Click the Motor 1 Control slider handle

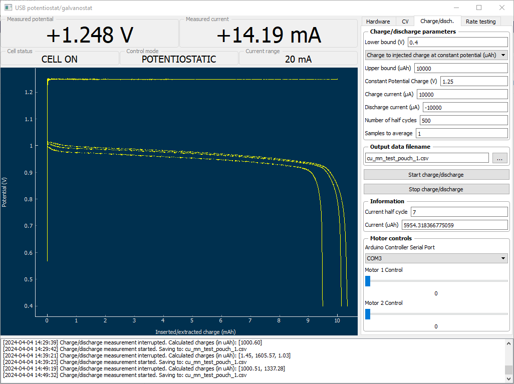click(368, 281)
